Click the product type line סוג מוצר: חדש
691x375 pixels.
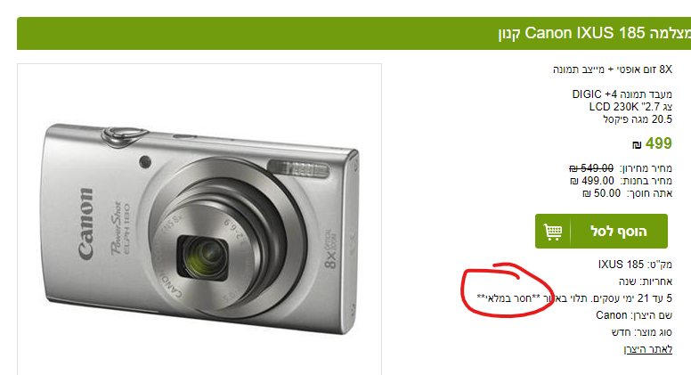642,332
